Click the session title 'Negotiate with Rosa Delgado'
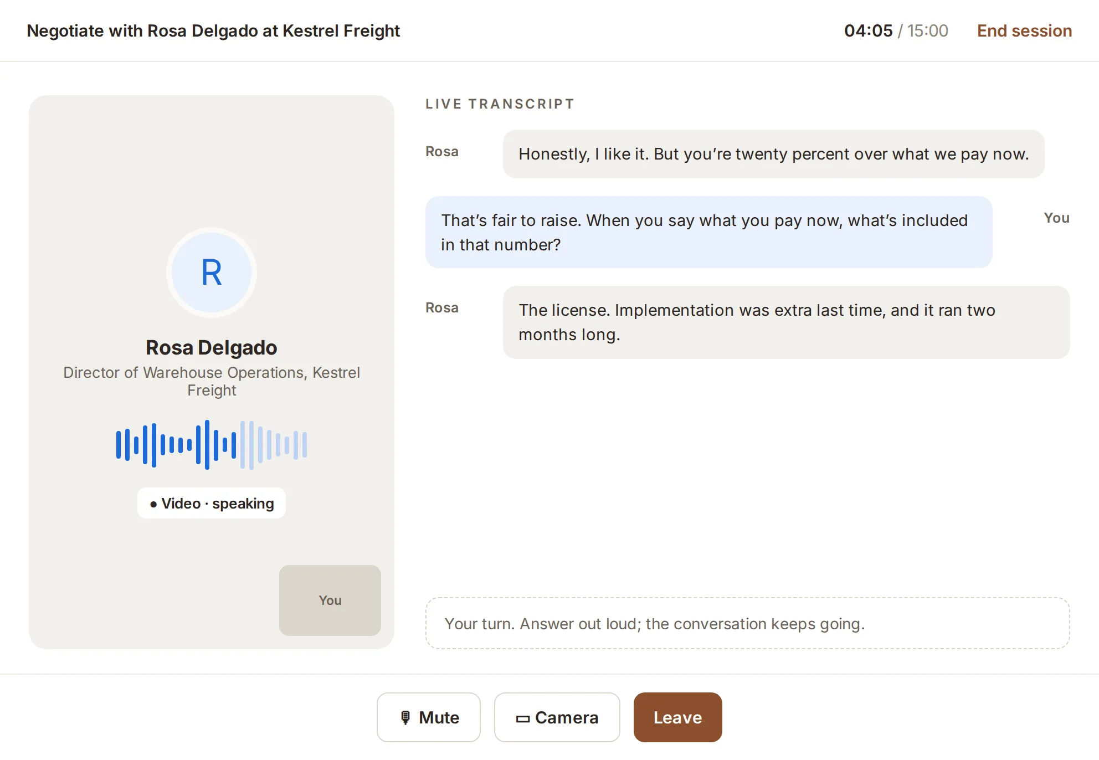Image resolution: width=1099 pixels, height=760 pixels. pos(213,30)
